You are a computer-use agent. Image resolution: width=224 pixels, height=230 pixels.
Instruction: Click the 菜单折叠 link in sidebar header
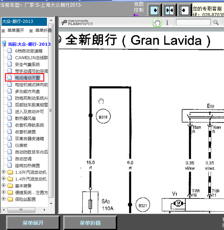[44, 30]
